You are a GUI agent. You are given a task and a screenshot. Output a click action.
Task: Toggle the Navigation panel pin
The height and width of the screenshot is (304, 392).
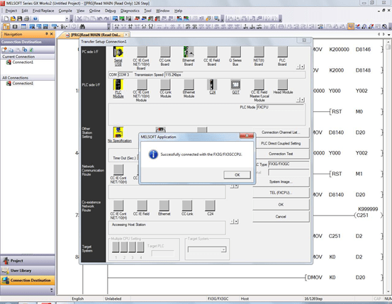click(47, 34)
